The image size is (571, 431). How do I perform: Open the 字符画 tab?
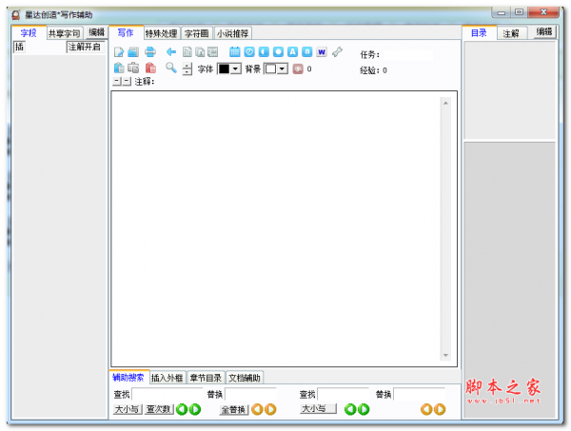point(197,33)
